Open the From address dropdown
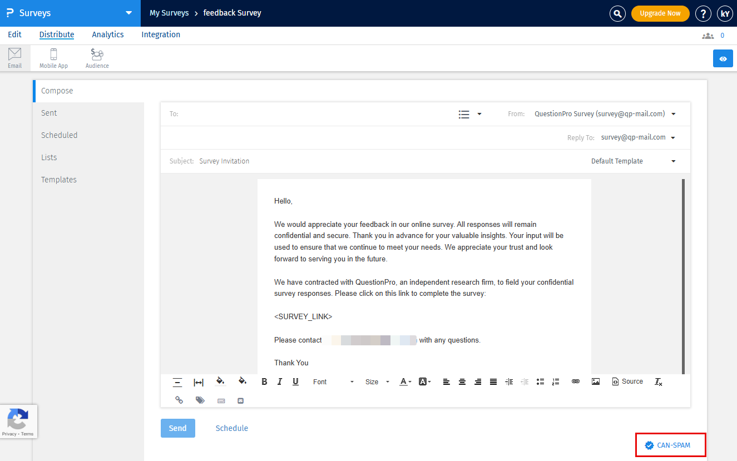The image size is (737, 461). (x=673, y=113)
